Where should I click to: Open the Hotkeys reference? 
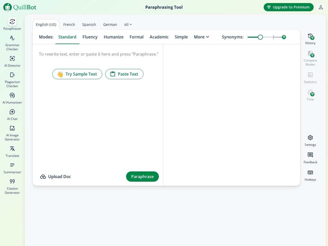(x=310, y=175)
